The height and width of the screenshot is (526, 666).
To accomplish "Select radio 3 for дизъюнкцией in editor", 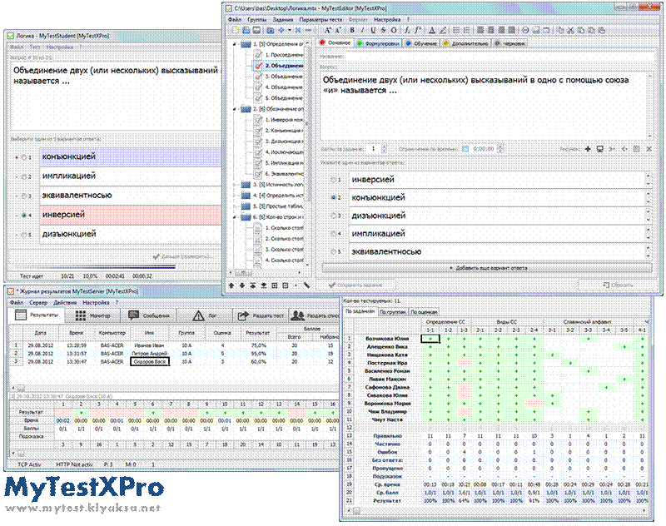I will pos(334,216).
